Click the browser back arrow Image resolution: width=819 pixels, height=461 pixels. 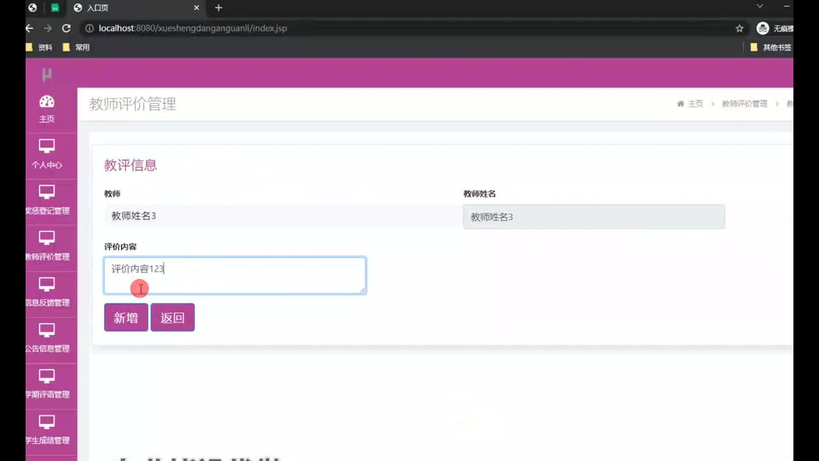point(29,28)
